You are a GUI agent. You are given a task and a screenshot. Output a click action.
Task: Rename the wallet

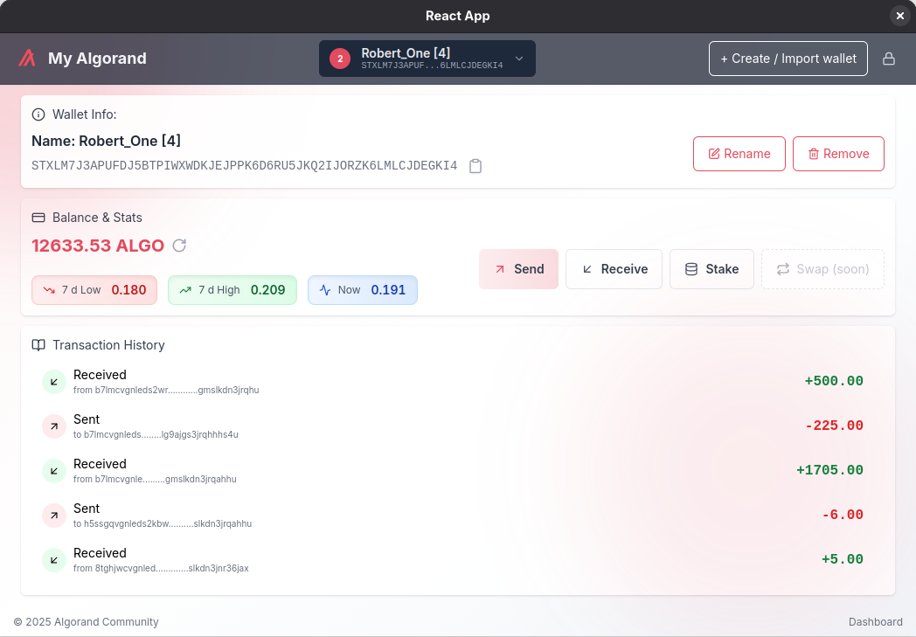pos(739,154)
